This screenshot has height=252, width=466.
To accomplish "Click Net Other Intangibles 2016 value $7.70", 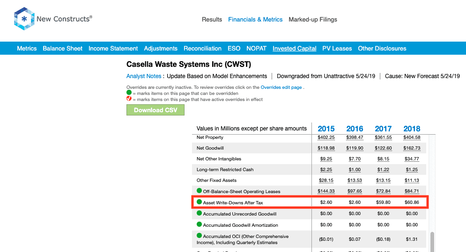I will click(x=355, y=159).
